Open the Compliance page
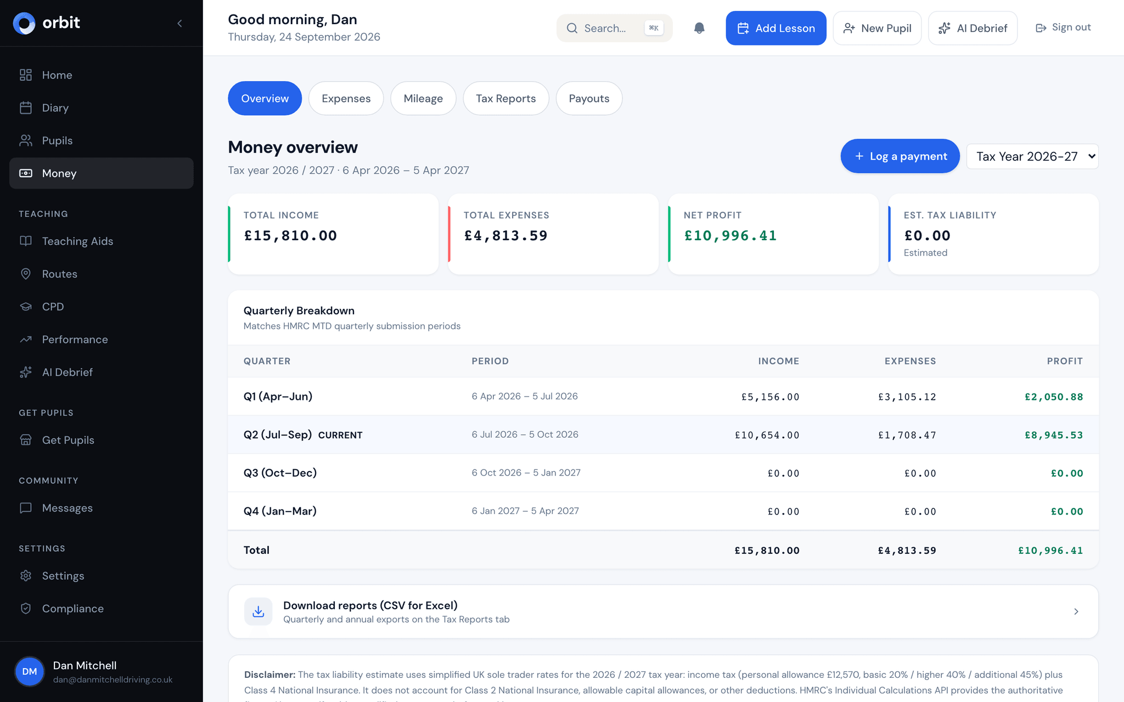Screen dimensions: 1124x702 click(x=102, y=609)
